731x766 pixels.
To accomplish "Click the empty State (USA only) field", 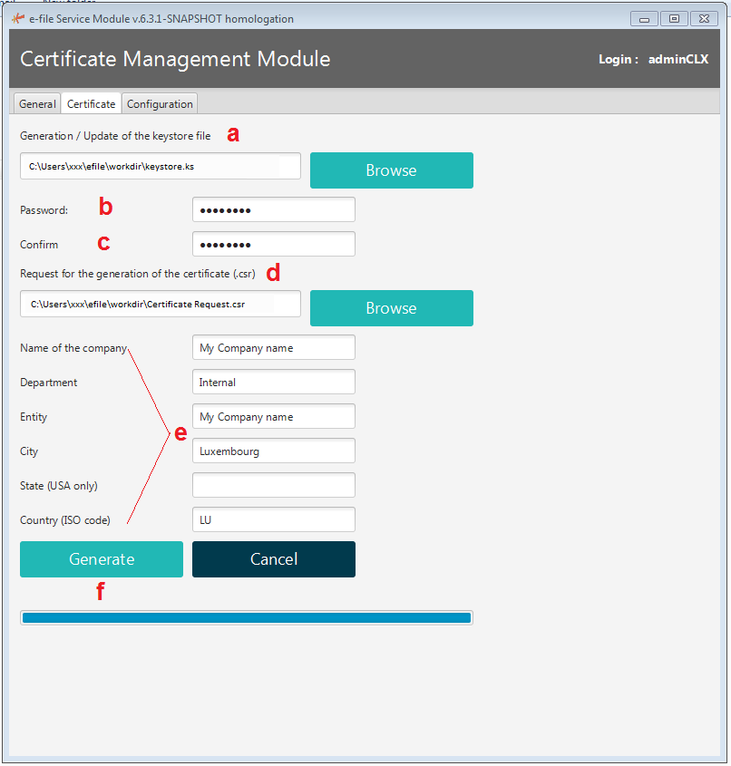I will (274, 485).
